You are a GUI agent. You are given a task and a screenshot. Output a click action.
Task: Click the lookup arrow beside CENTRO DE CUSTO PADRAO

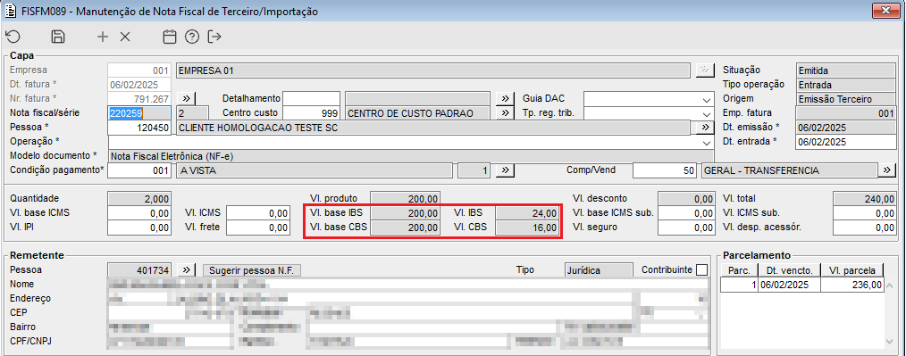click(505, 113)
